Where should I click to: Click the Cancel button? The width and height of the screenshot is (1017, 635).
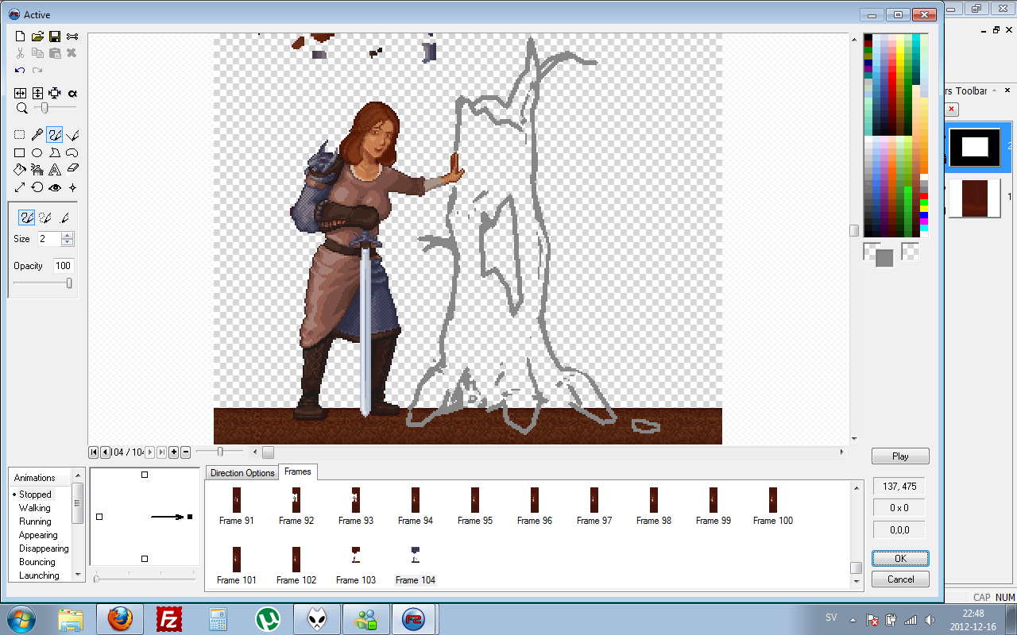click(900, 579)
